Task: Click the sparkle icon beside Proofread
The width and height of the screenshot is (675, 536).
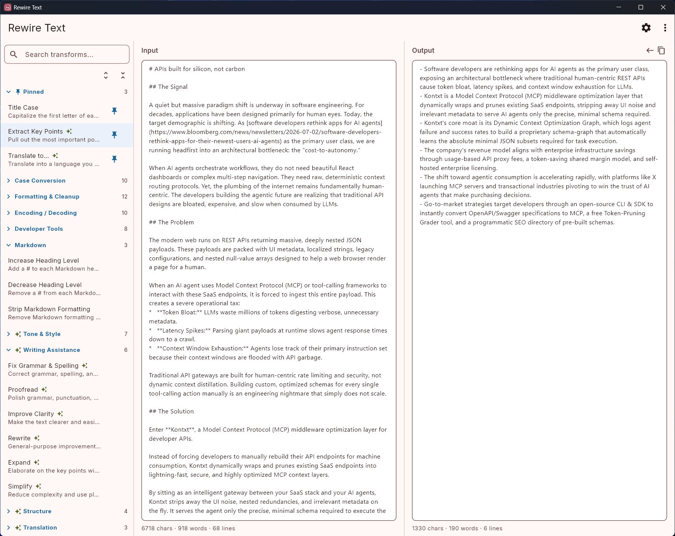Action: [44, 389]
